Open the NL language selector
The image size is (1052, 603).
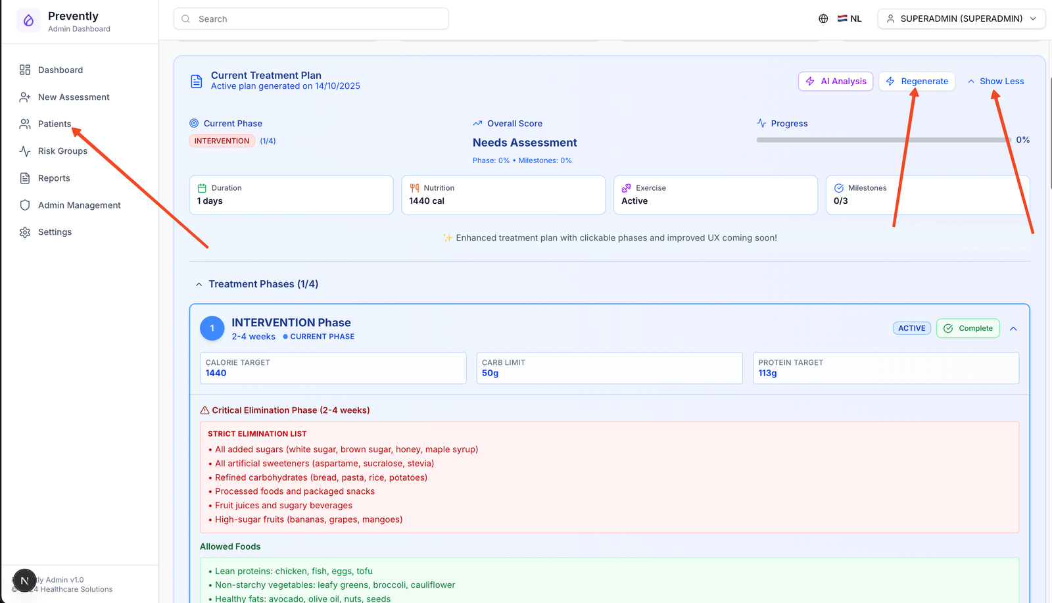[x=849, y=18]
